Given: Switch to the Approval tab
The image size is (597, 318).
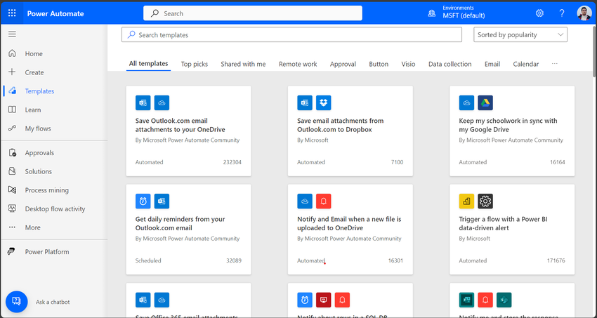Looking at the screenshot, I should tap(343, 64).
